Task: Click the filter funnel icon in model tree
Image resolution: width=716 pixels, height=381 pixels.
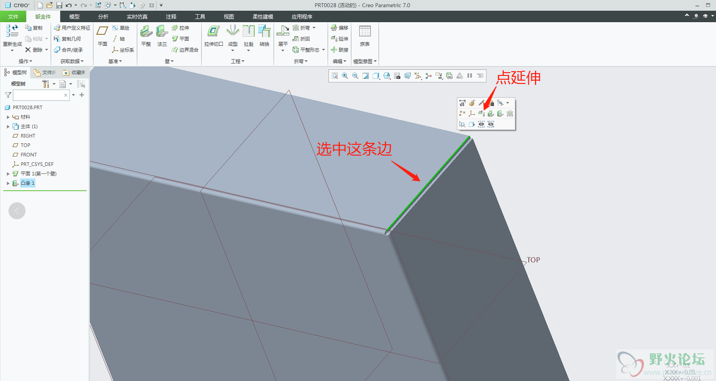Action: click(x=8, y=95)
